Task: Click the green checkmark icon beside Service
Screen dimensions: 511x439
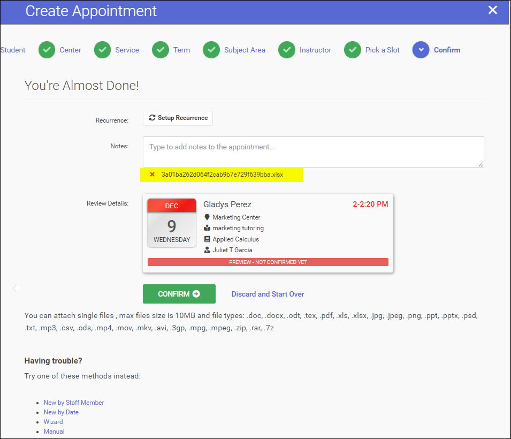Action: coord(103,50)
